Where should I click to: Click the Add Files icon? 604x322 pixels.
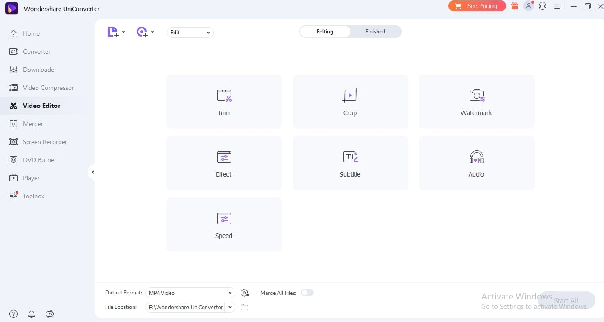point(113,32)
